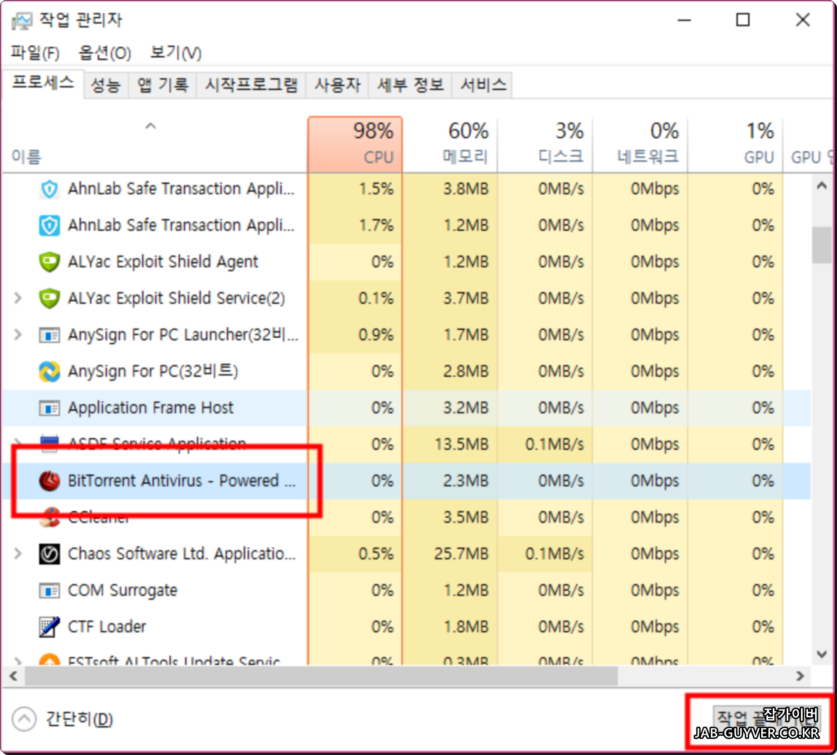Sort by the 1% GPU column header
Screen dimensions: 837x755
736,144
